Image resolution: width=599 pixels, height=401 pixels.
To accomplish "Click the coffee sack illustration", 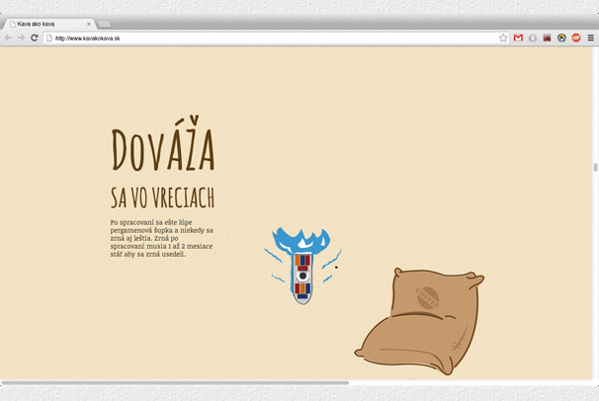I will pos(419,321).
